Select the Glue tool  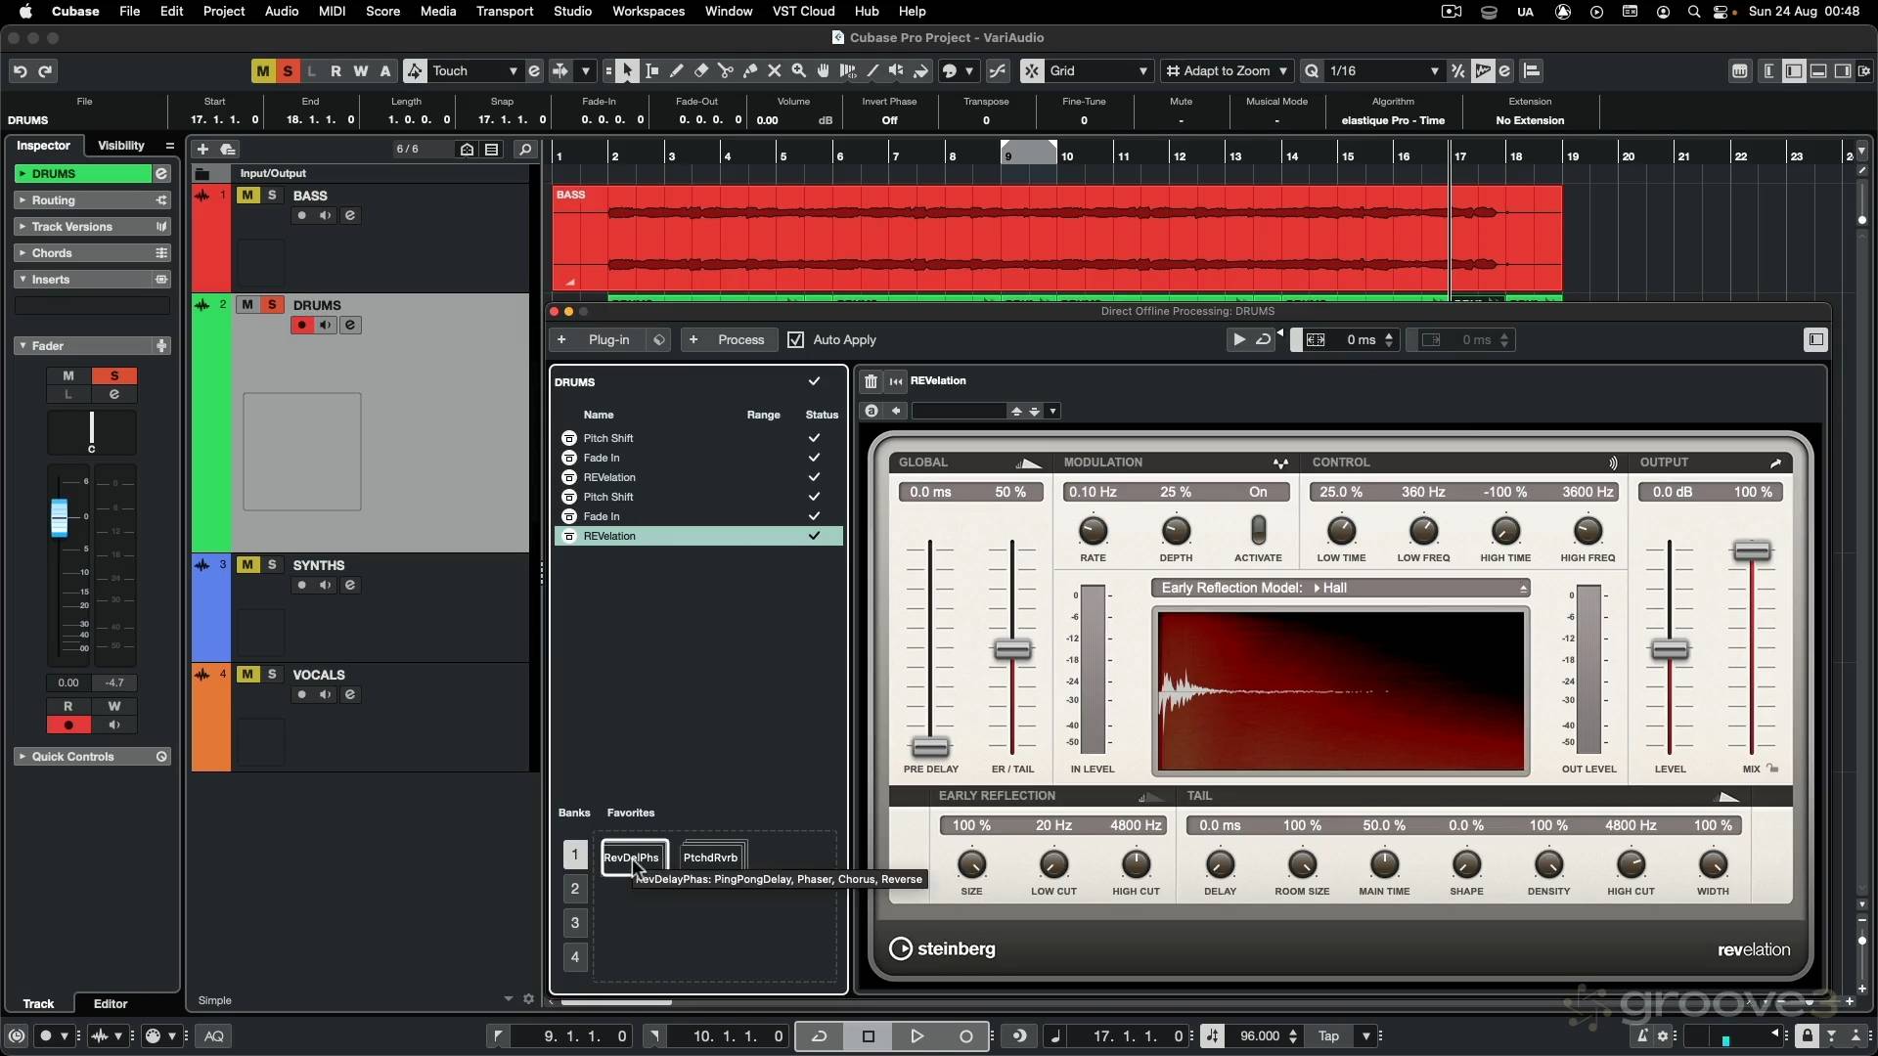tap(750, 70)
